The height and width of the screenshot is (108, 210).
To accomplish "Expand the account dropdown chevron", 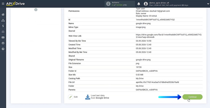I will tap(208, 4).
